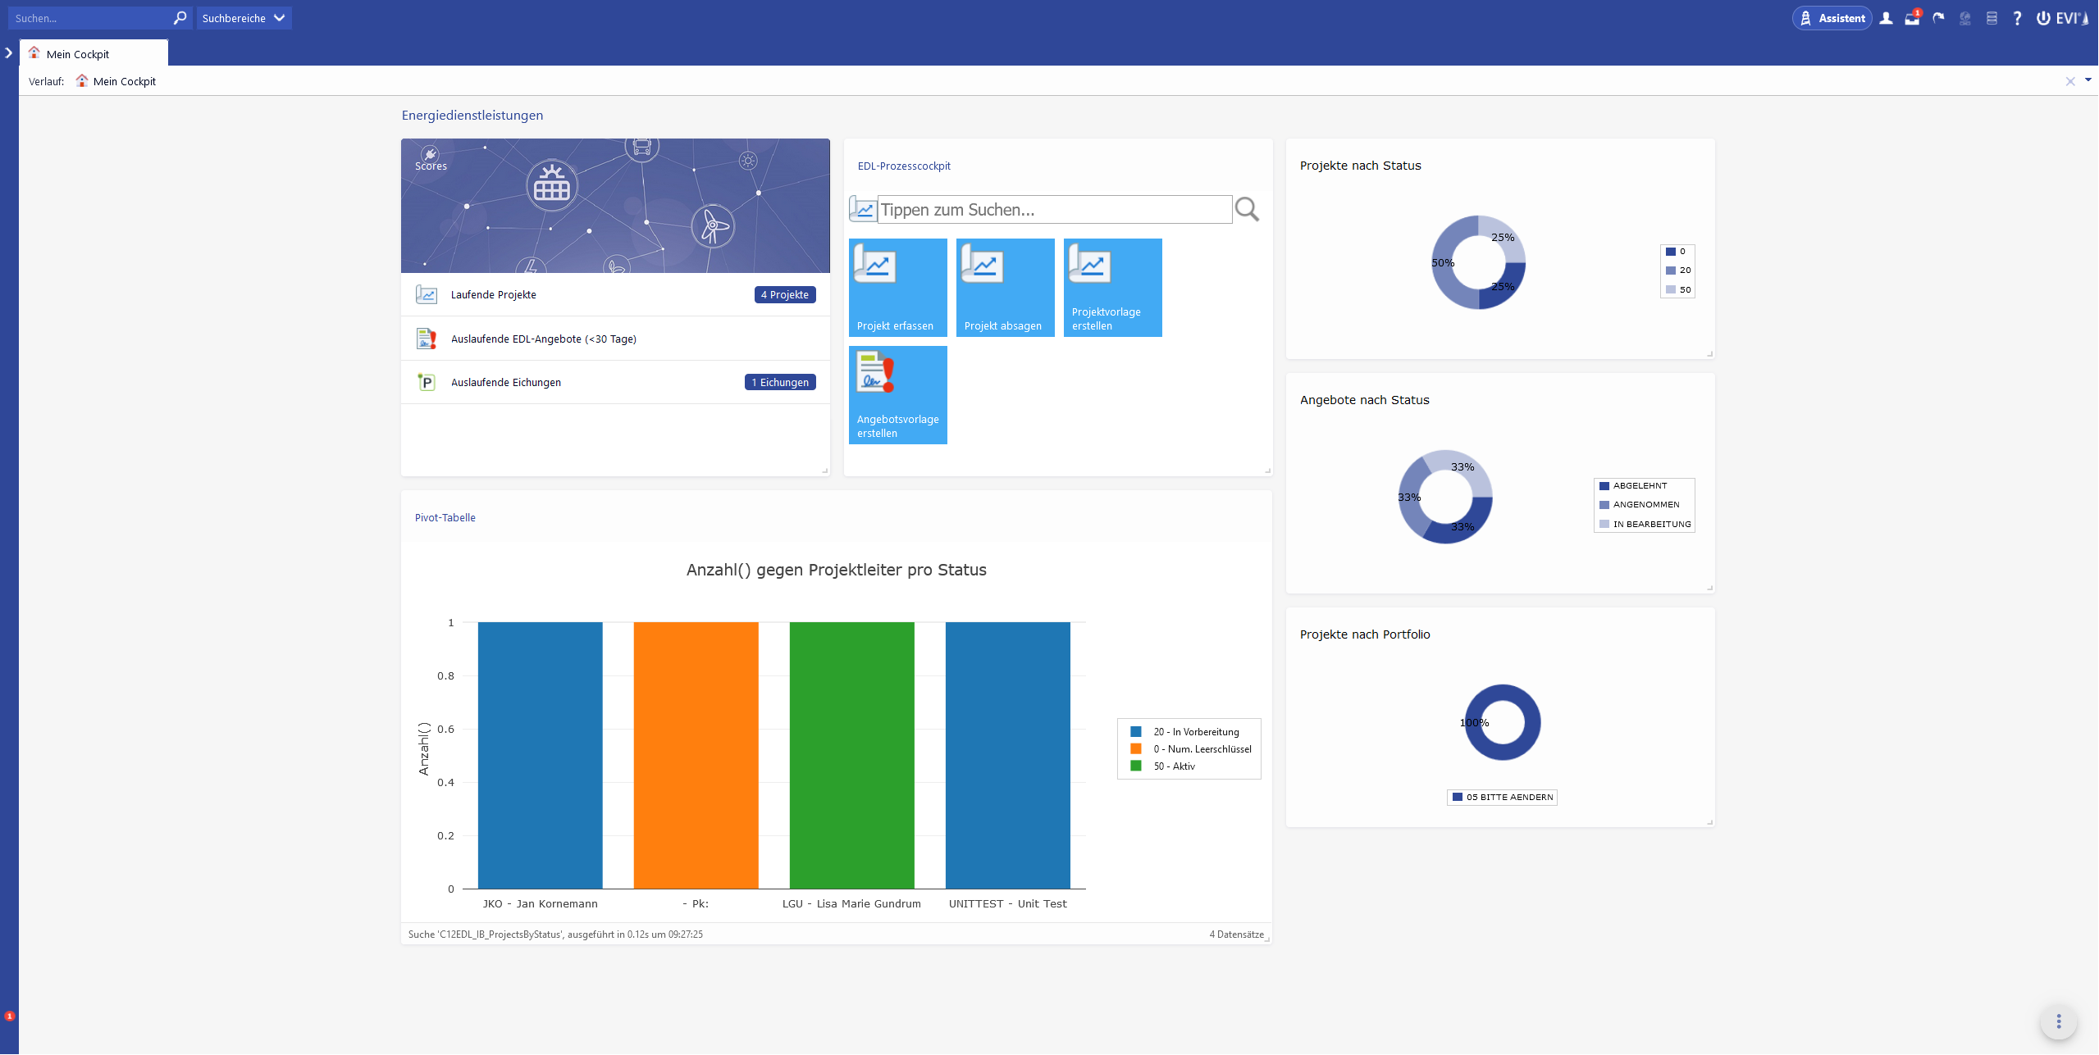Select the Mein Cockpit tab

point(78,54)
